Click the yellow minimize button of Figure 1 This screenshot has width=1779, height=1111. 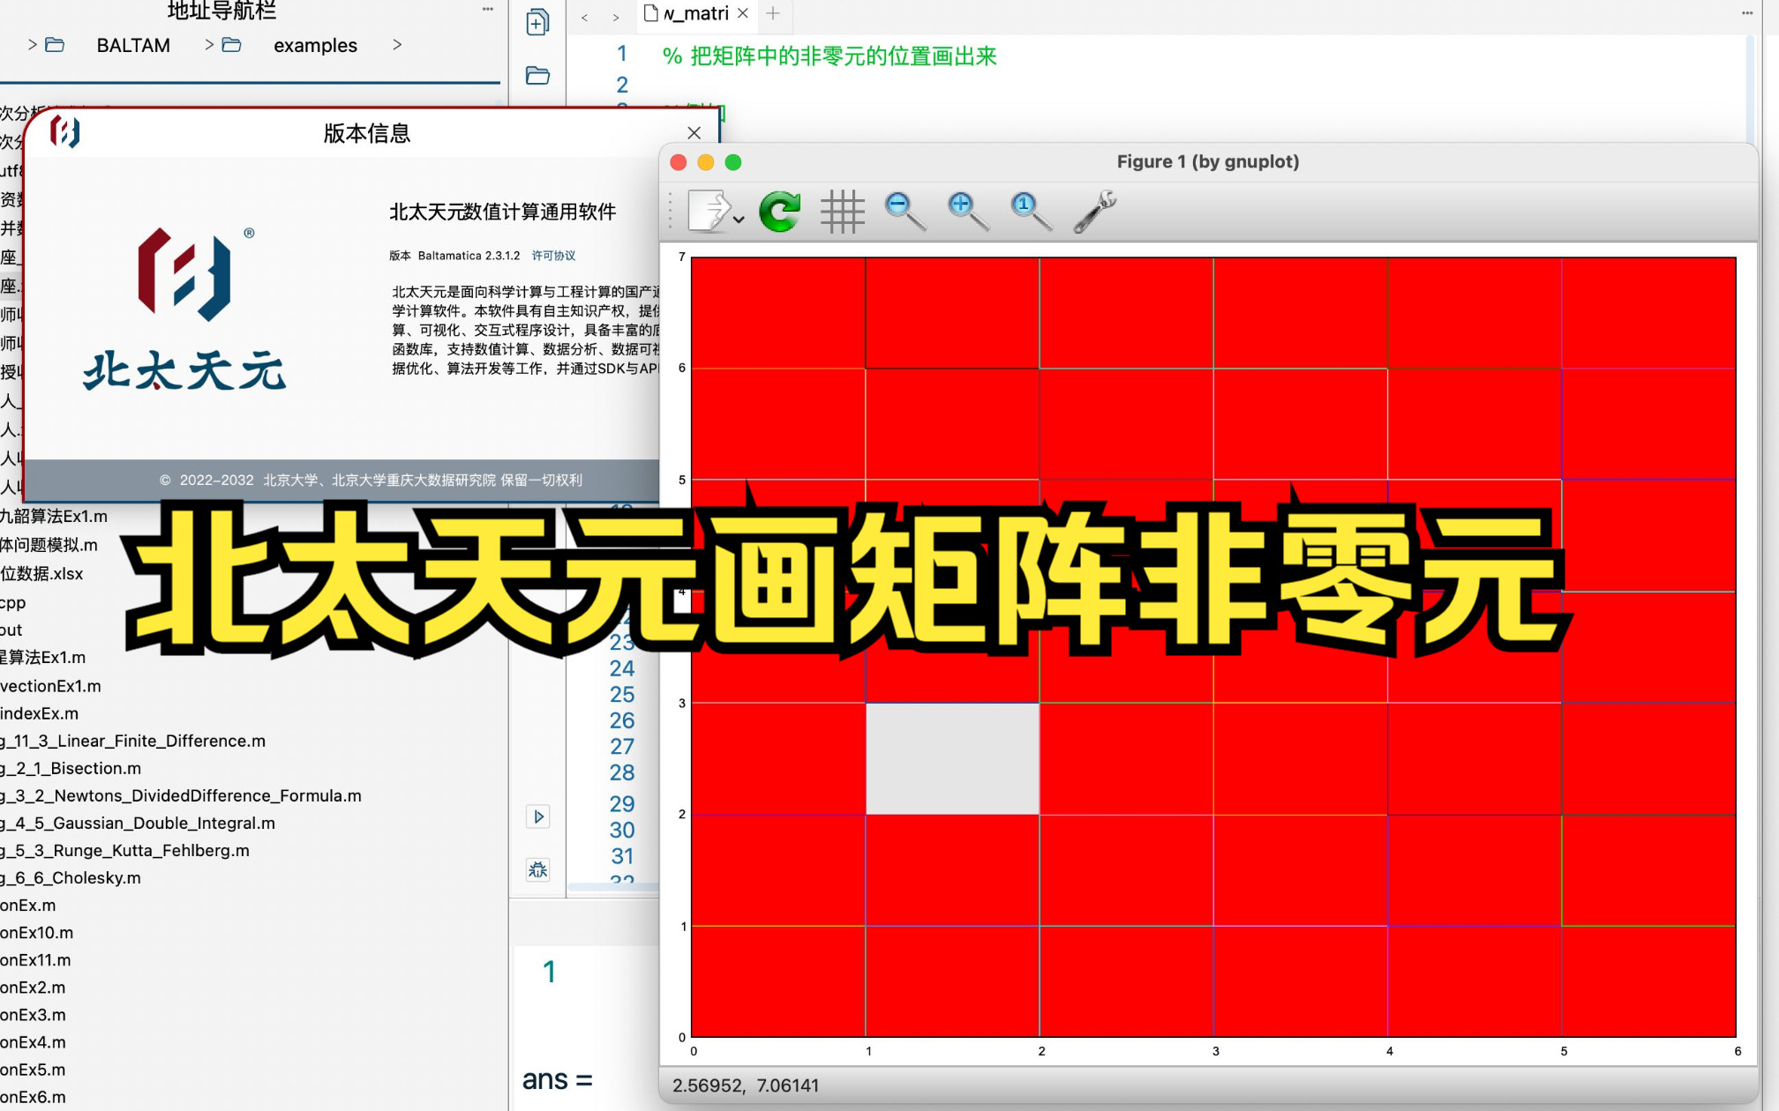pos(706,162)
